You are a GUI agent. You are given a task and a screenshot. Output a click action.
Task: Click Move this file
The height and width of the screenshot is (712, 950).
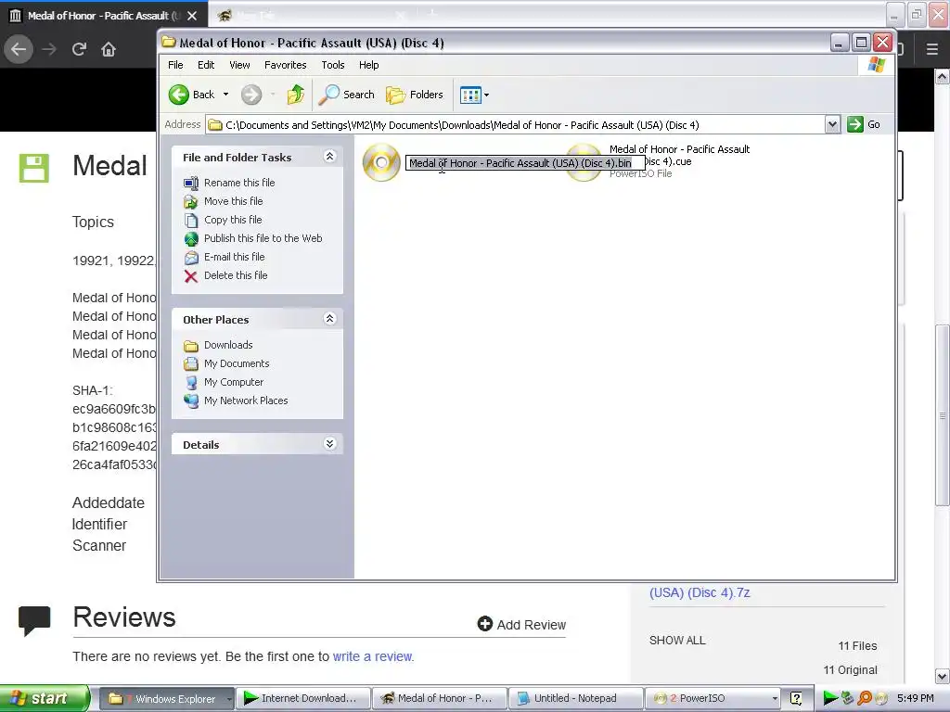click(x=233, y=201)
